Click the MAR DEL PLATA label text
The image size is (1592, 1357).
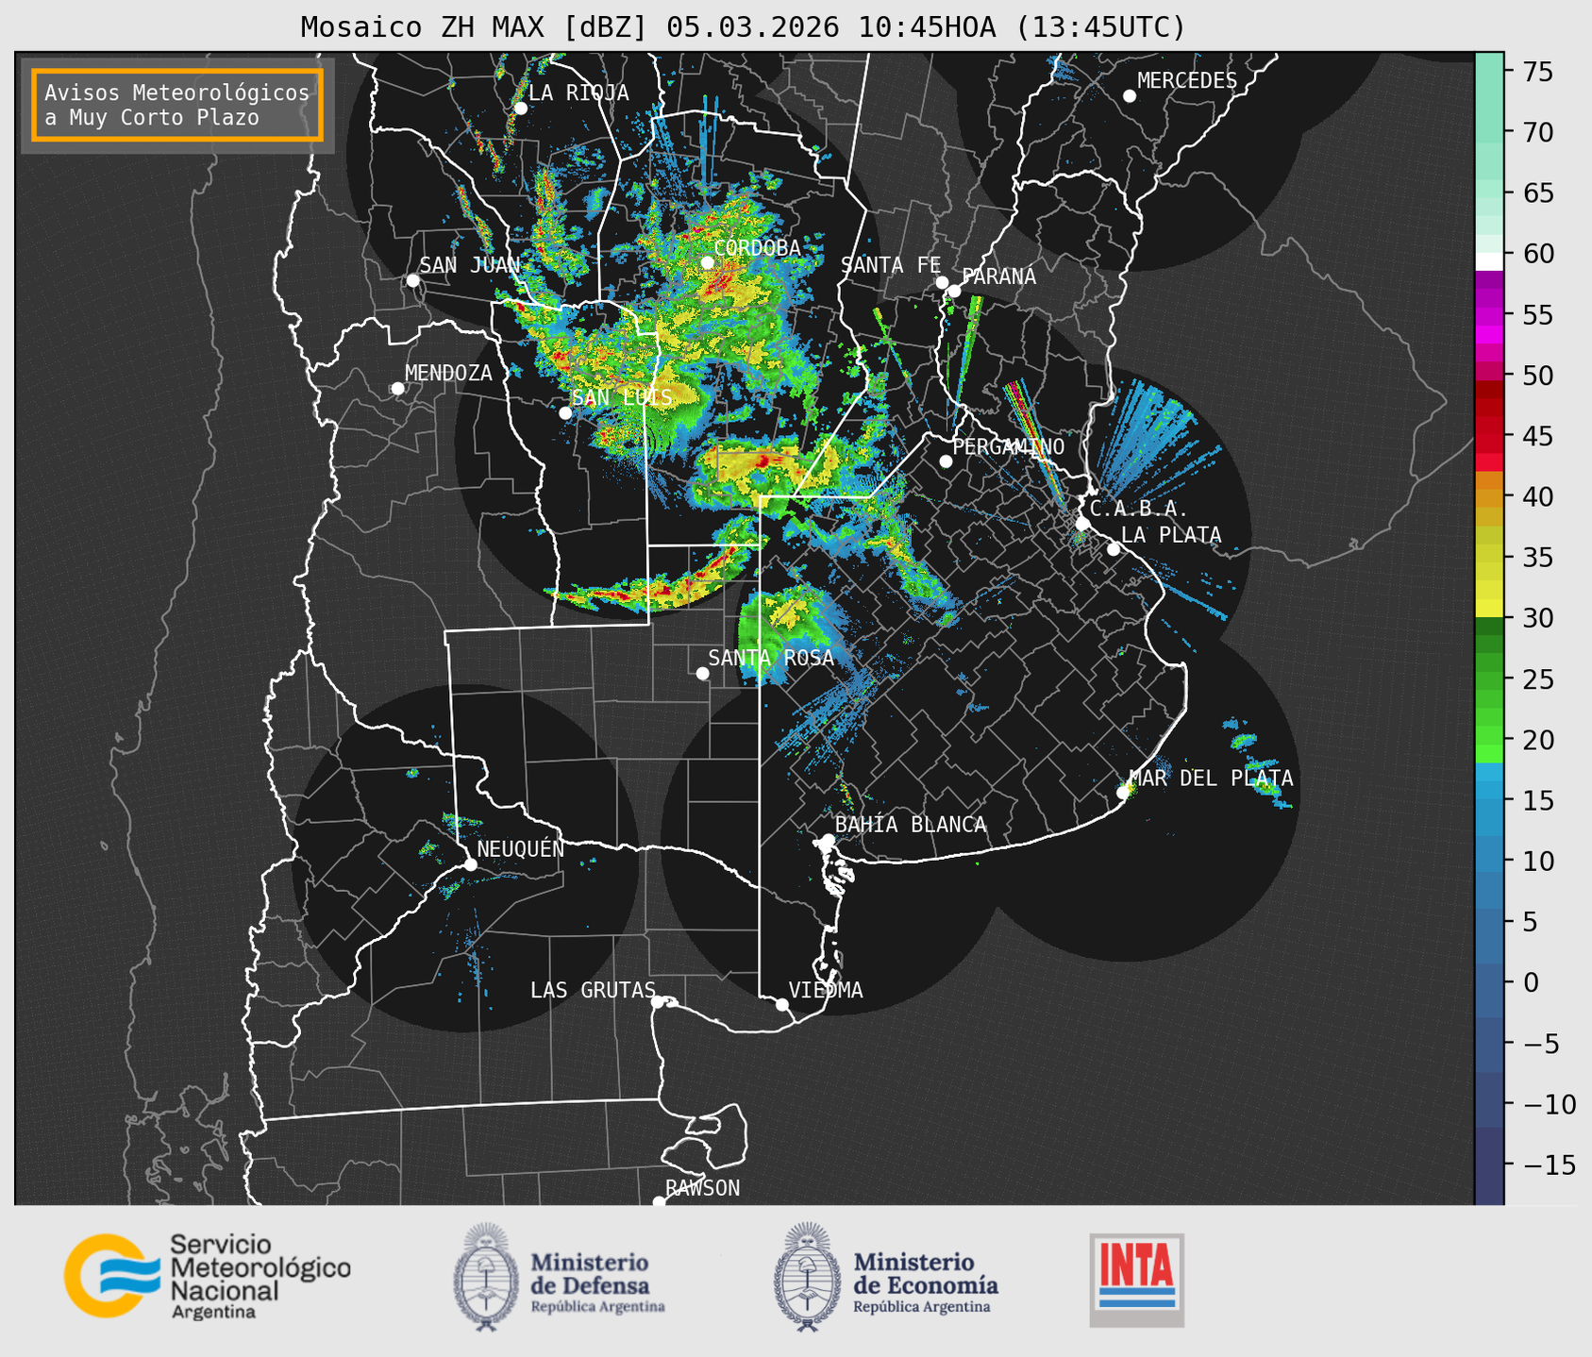(1212, 779)
